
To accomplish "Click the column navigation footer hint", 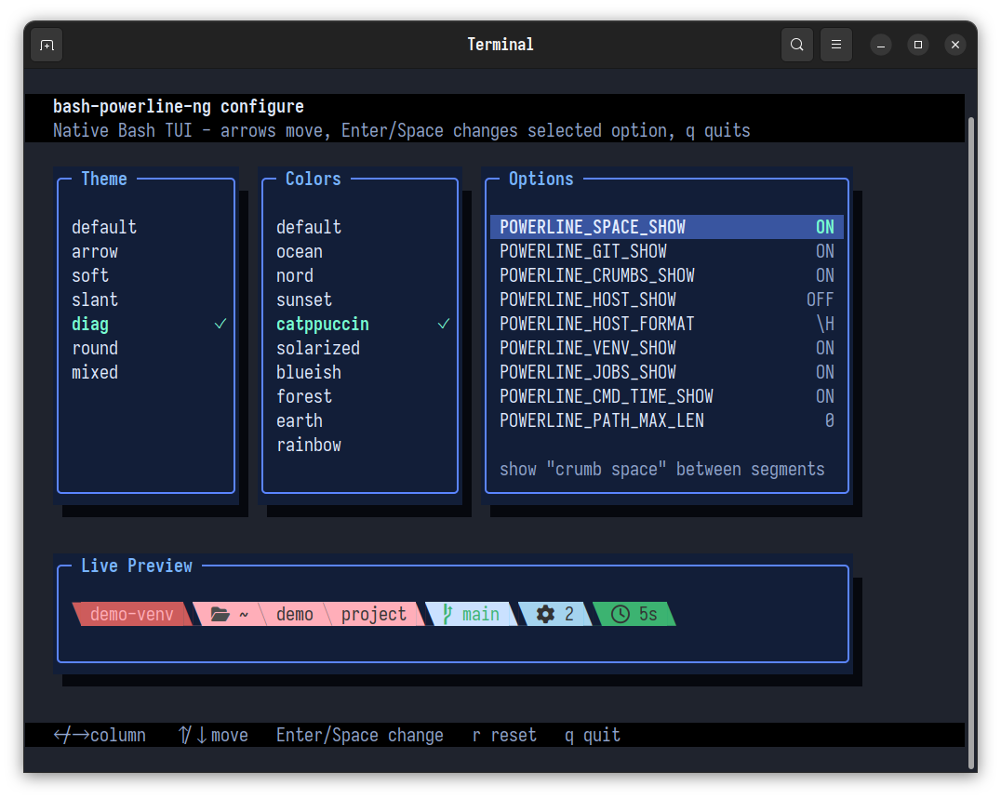I will pyautogui.click(x=100, y=735).
